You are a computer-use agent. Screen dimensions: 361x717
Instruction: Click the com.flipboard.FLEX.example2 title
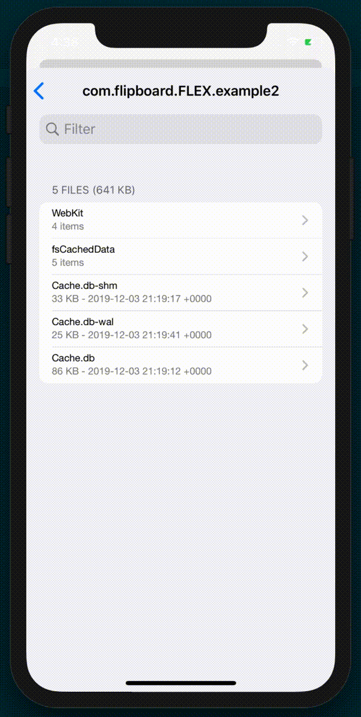(180, 91)
